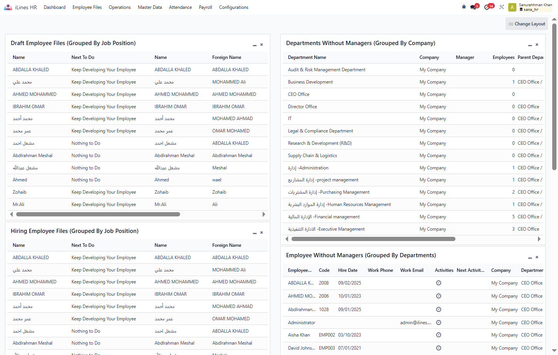The width and height of the screenshot is (558, 355).
Task: Collapse the Departments Without Managers panel
Action: coord(530,45)
